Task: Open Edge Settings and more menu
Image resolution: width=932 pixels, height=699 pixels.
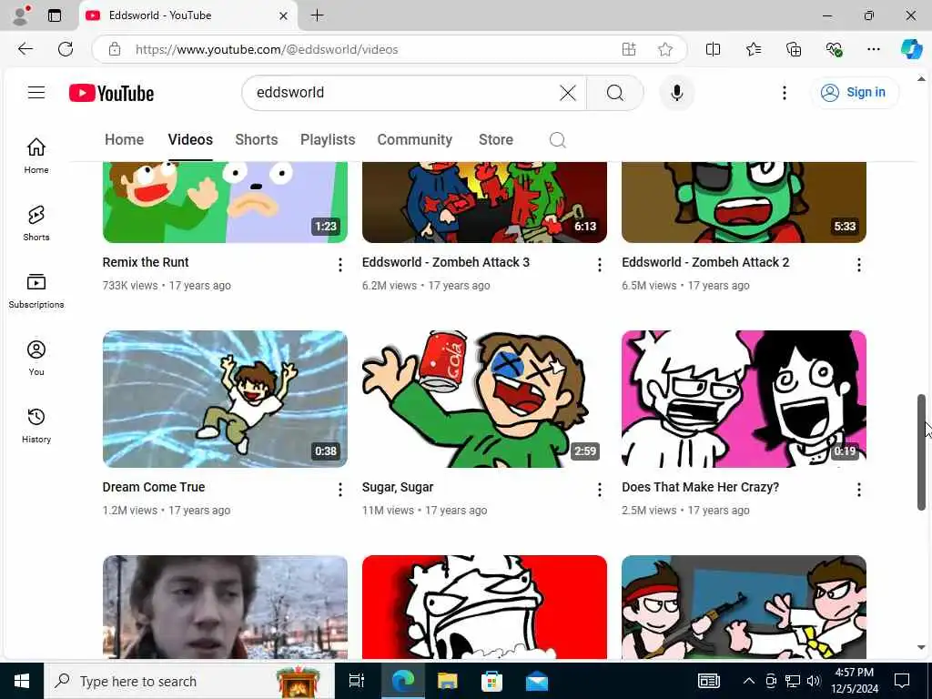Action: (x=873, y=49)
